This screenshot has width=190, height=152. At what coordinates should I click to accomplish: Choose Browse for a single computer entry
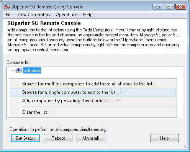pos(93,92)
